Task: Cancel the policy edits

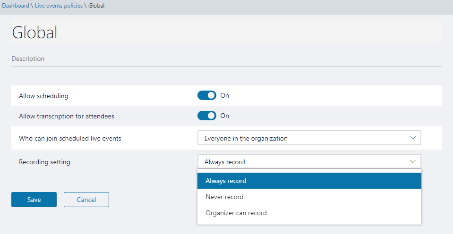Action: [x=86, y=200]
